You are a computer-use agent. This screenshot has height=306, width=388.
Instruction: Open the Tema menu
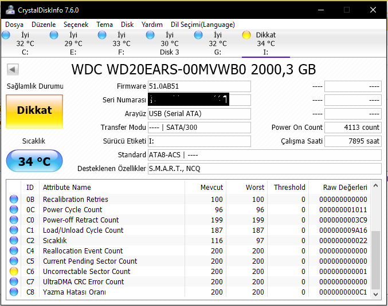pos(104,25)
